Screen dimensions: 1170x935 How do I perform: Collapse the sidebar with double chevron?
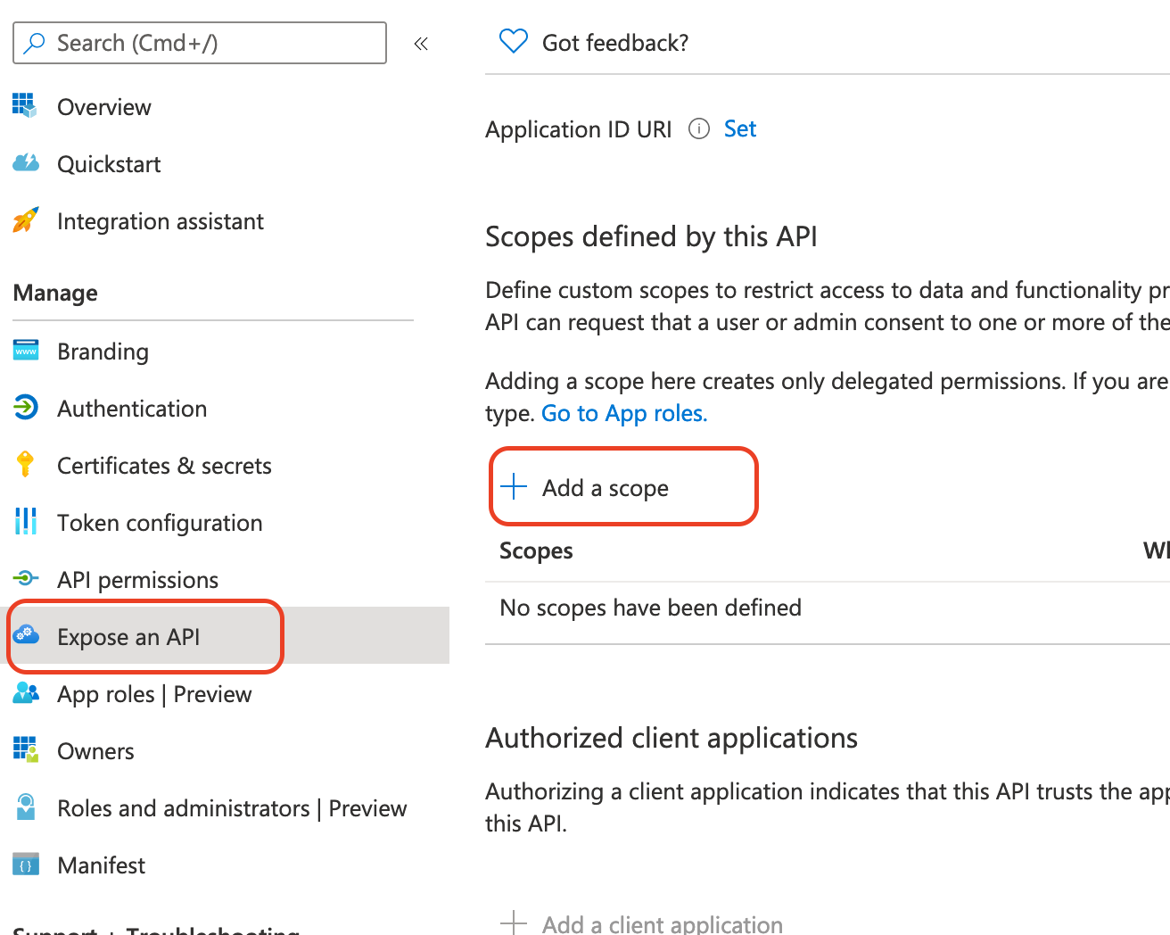pyautogui.click(x=421, y=43)
